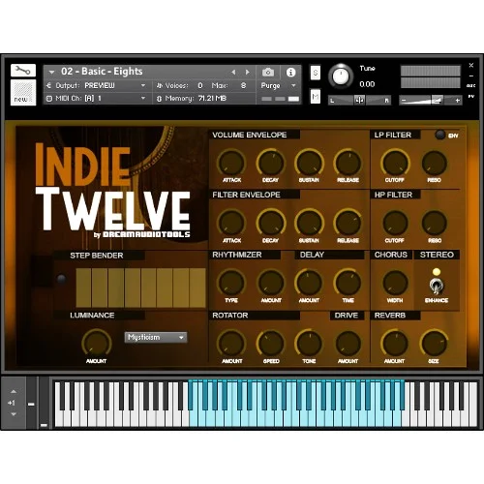Click the aux button at right edge
Image resolution: width=484 pixels, height=484 pixels.
pyautogui.click(x=470, y=85)
